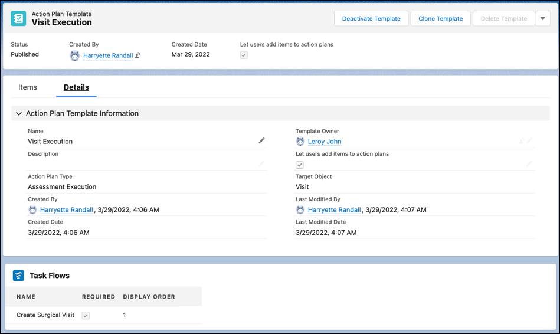Click the Create Surgical Visit task flow
This screenshot has width=560, height=334.
coord(45,315)
